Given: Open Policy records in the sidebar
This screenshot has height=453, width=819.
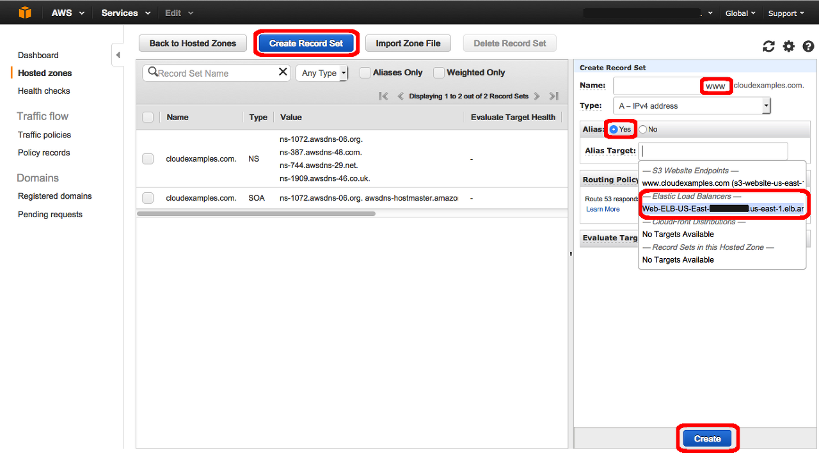Looking at the screenshot, I should (44, 153).
